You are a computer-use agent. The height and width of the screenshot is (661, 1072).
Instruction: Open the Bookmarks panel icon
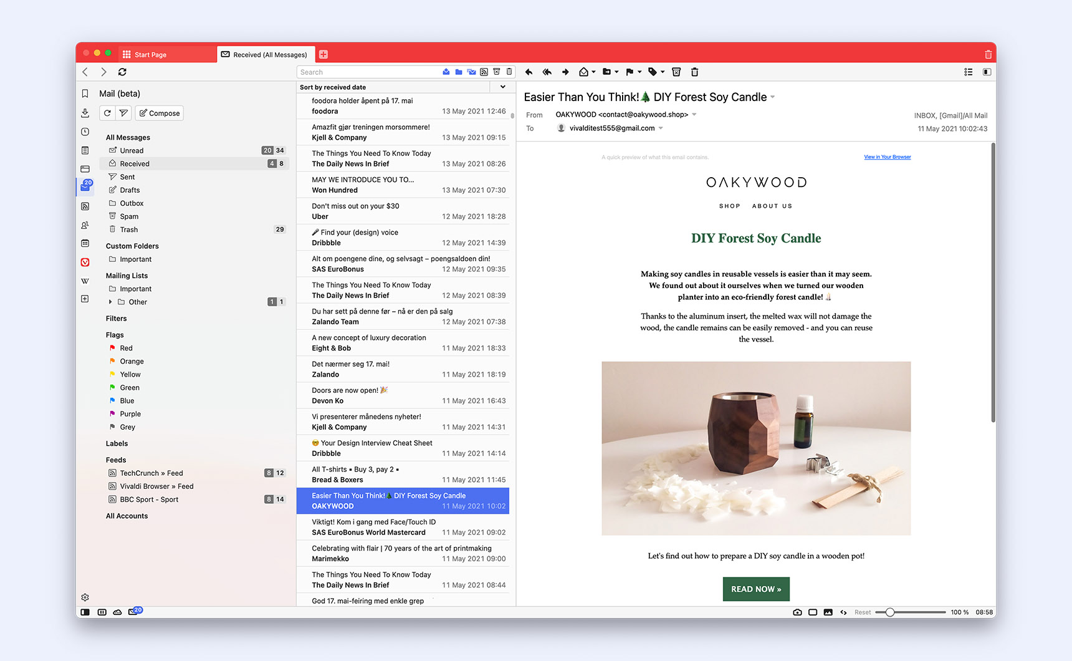[85, 94]
